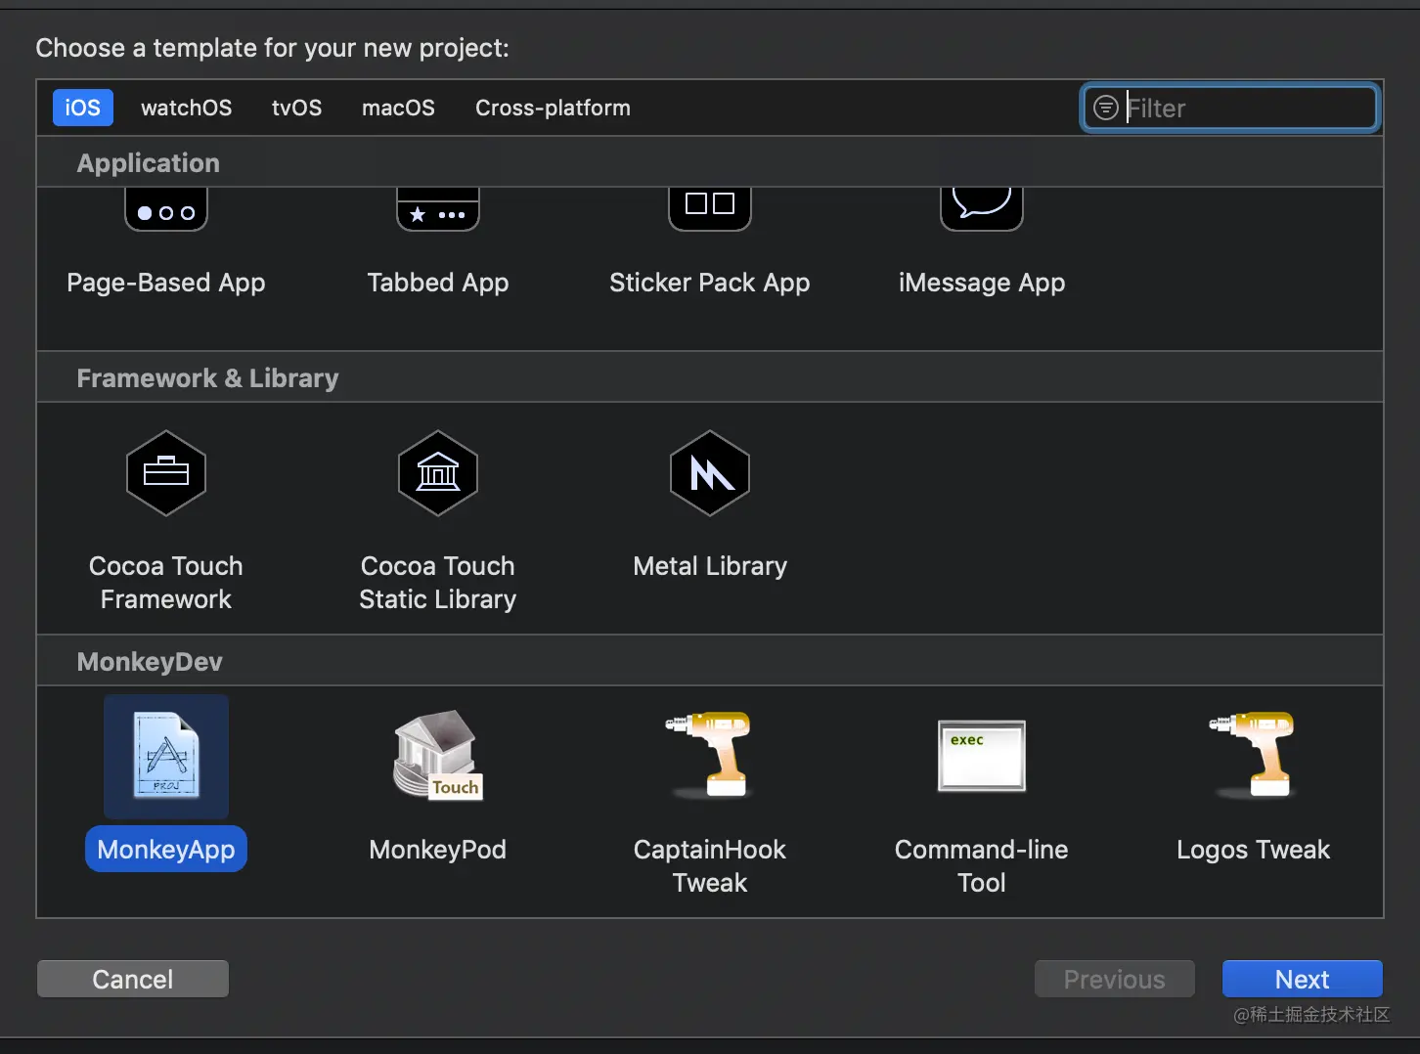Choose the CaptainHook Tweak drill icon
Viewport: 1420px width, 1054px height.
point(710,754)
